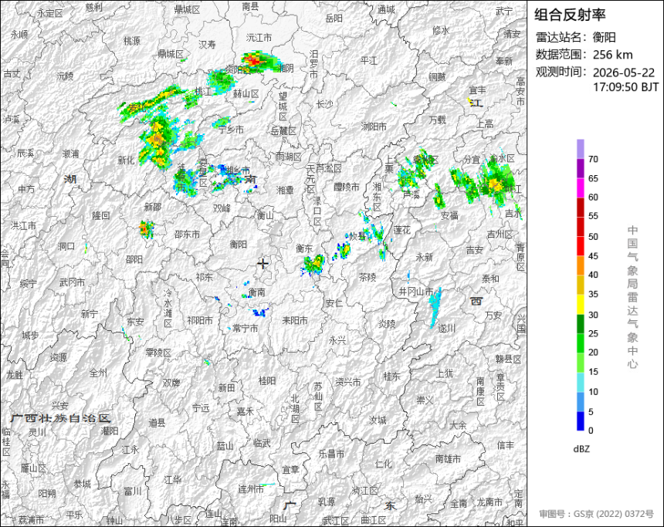The height and width of the screenshot is (527, 664).
Task: Click the 邵东市 map label
Action: (187, 234)
